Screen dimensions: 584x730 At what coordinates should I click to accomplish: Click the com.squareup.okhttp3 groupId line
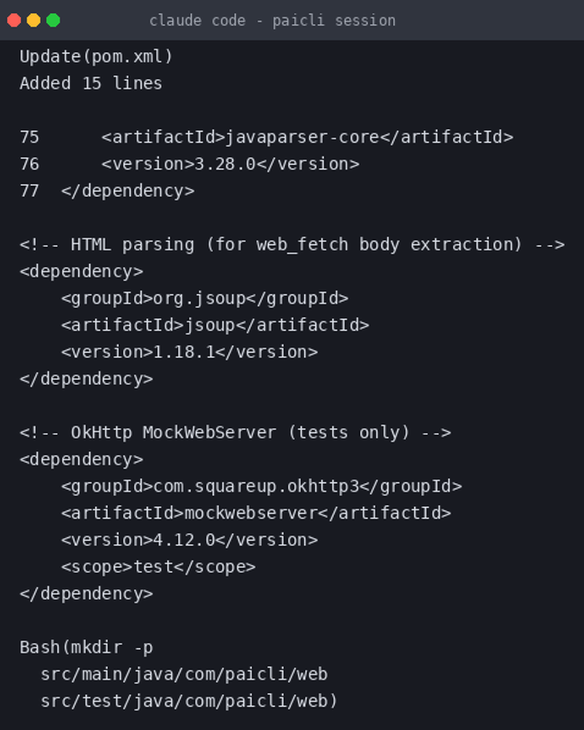tap(261, 486)
